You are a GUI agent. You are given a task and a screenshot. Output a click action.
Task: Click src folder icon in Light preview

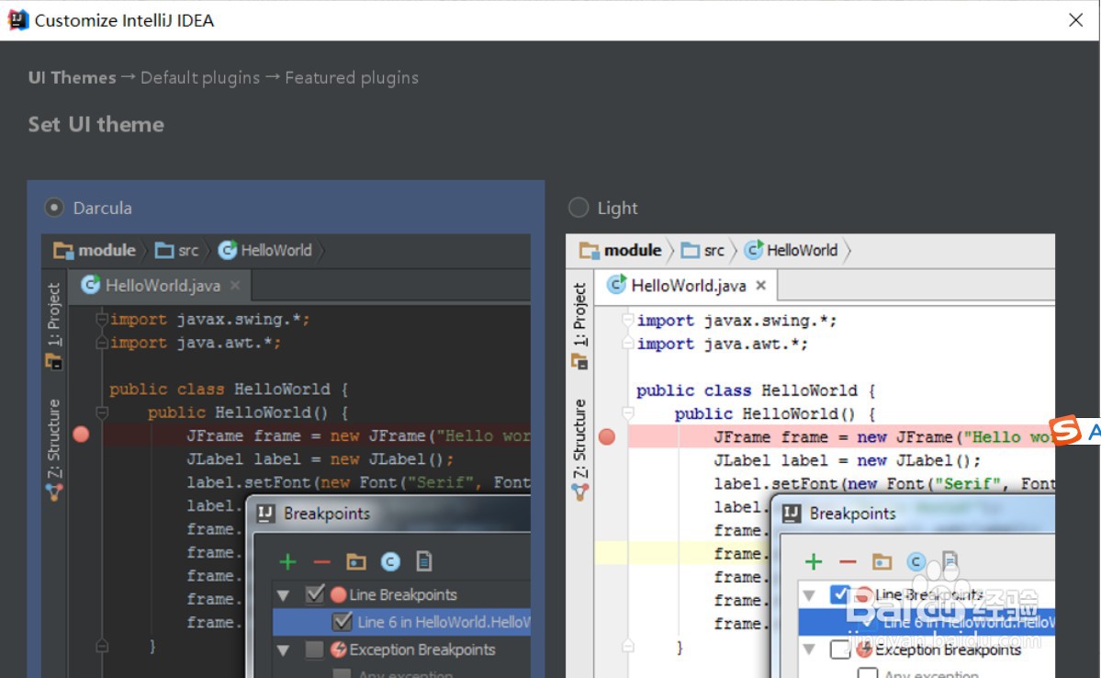pos(691,251)
